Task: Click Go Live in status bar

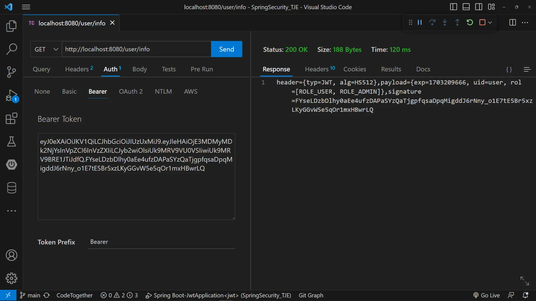Action: (x=487, y=295)
